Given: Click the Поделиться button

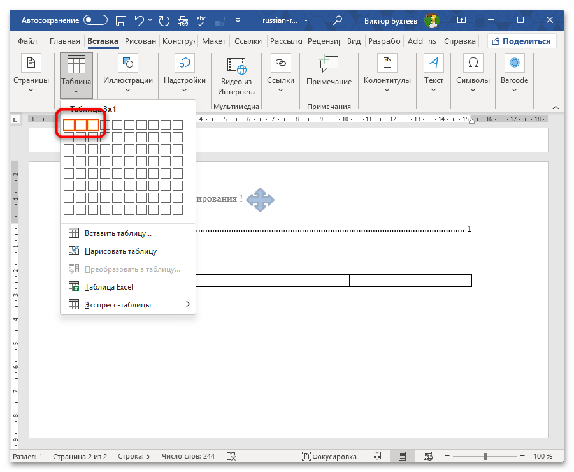Looking at the screenshot, I should [522, 41].
